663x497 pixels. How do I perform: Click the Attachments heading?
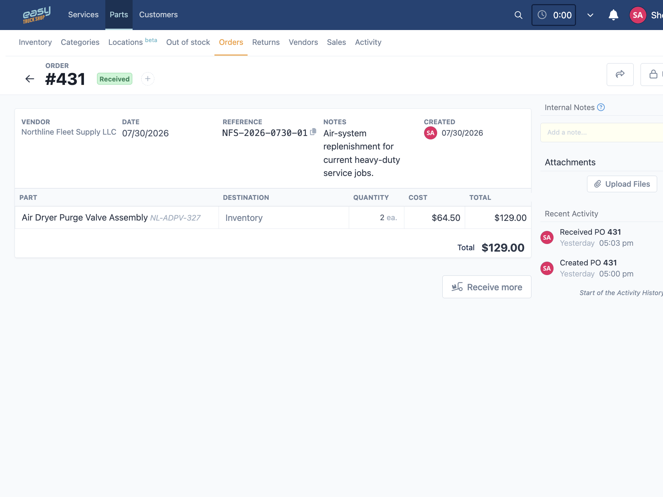(x=570, y=162)
